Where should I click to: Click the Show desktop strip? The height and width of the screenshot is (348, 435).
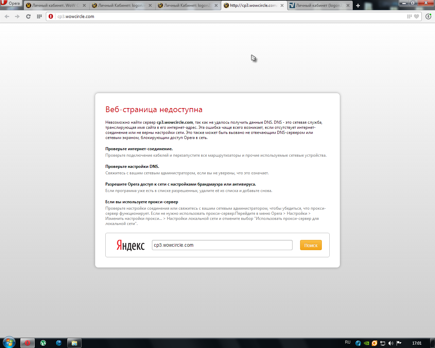click(x=432, y=343)
